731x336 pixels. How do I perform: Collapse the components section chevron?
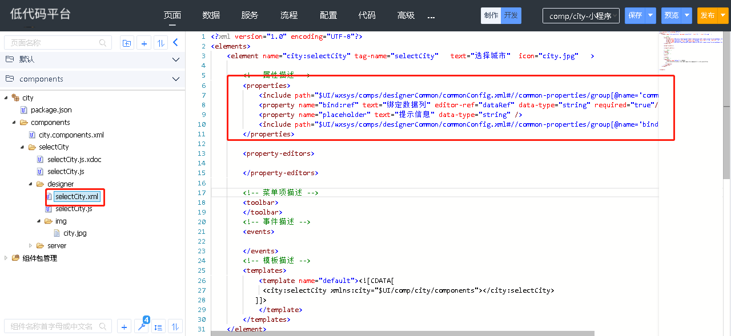pyautogui.click(x=176, y=79)
